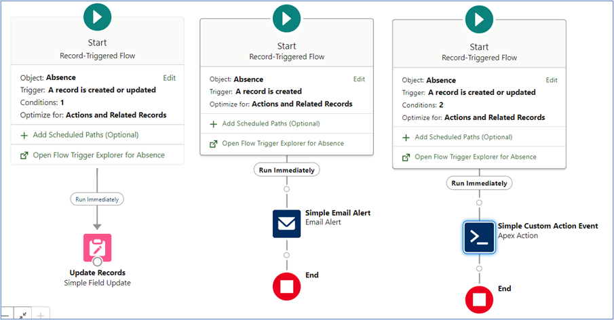Viewport: 614px width, 320px height.
Task: Click the Start play icon above the Apex Action flow
Action: coord(479,18)
